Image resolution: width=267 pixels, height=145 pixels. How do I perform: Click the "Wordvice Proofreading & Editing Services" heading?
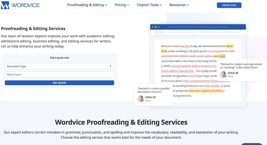(x=121, y=122)
